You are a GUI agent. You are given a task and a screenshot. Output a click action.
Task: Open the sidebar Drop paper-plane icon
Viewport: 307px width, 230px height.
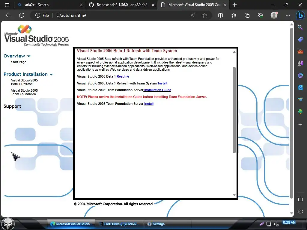[x=300, y=99]
